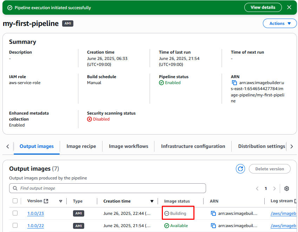
Task: Copy ARN for version 1.0.0/22
Action: pos(213,226)
